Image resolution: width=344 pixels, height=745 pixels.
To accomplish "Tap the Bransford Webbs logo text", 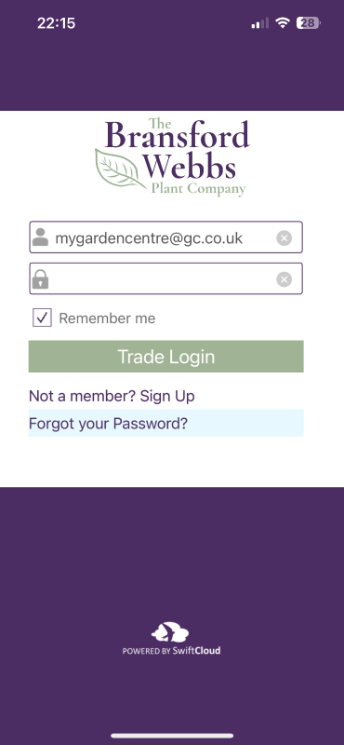I will pyautogui.click(x=178, y=149).
